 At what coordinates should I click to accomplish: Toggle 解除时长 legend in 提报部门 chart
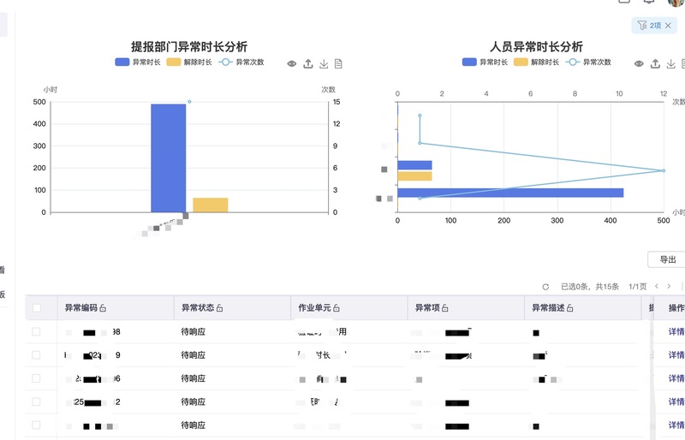click(x=189, y=62)
